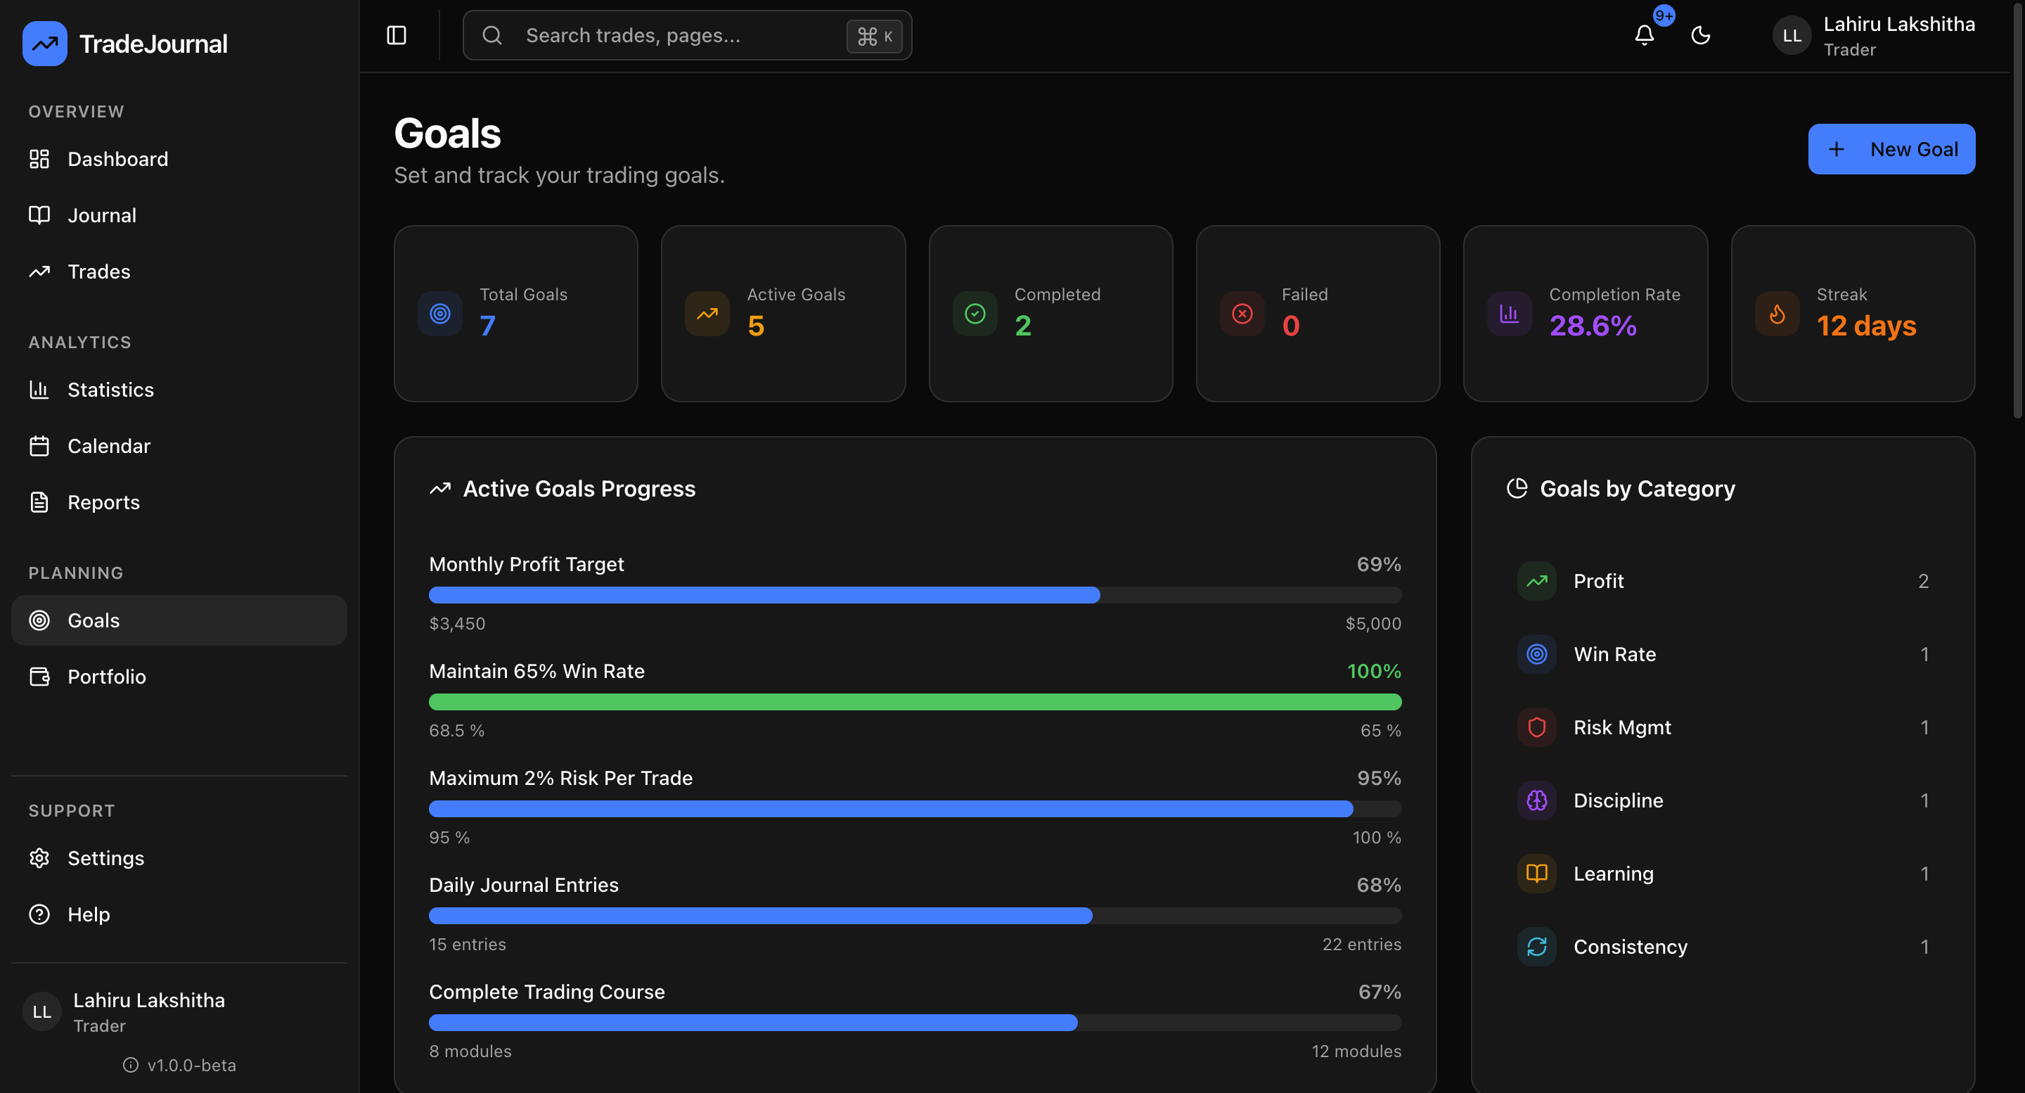This screenshot has width=2025, height=1093.
Task: Click the flame icon on the Streak card
Action: click(1777, 313)
